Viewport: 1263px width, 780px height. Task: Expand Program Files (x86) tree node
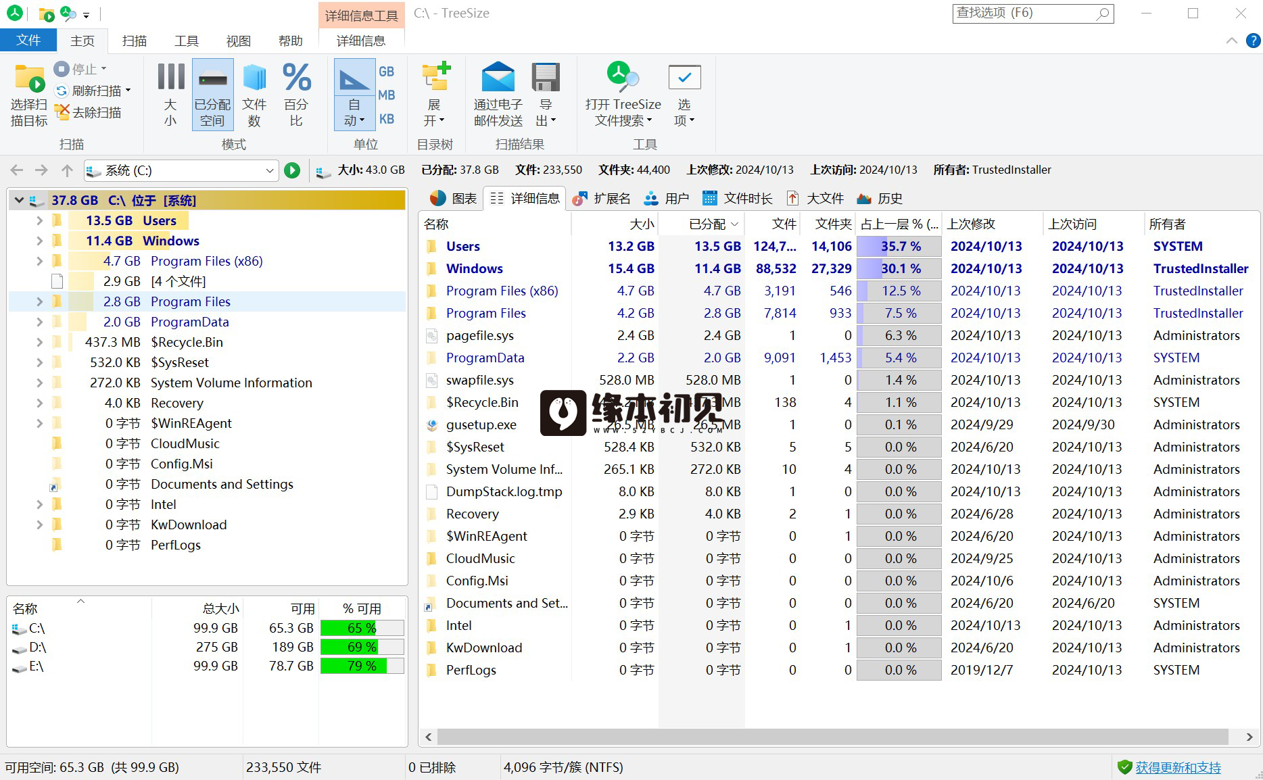click(x=39, y=261)
